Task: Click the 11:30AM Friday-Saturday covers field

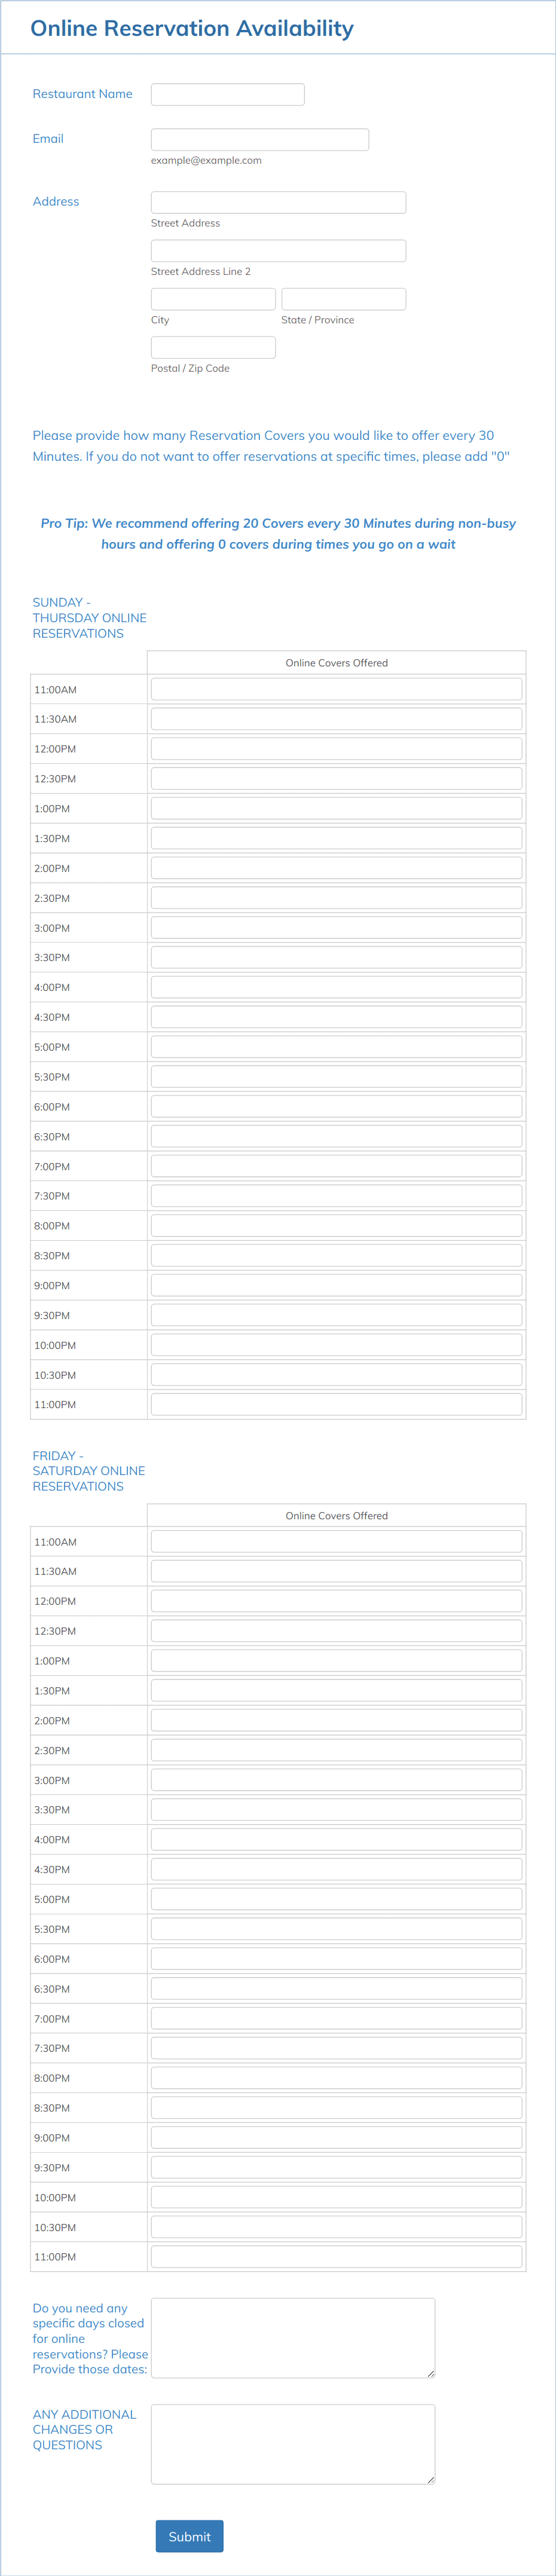Action: click(336, 1570)
